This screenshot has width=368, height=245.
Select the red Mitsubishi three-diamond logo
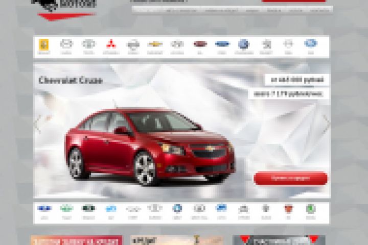(111, 44)
